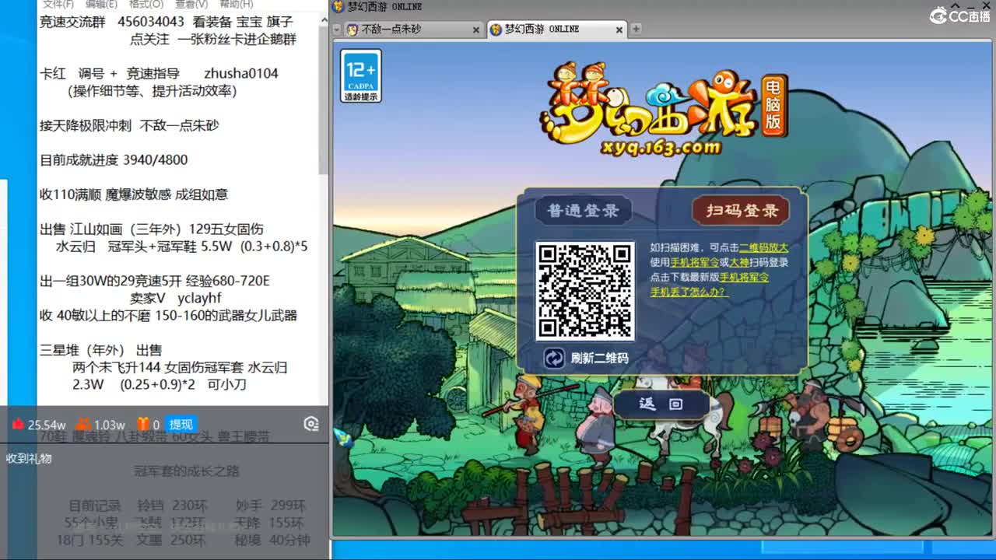Click the 竞速交流群 456034043 text
This screenshot has width=996, height=560.
112,23
